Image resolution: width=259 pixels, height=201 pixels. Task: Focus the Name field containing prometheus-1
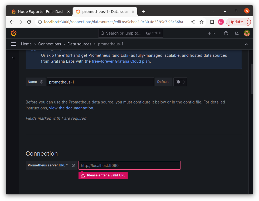pyautogui.click(x=100, y=82)
